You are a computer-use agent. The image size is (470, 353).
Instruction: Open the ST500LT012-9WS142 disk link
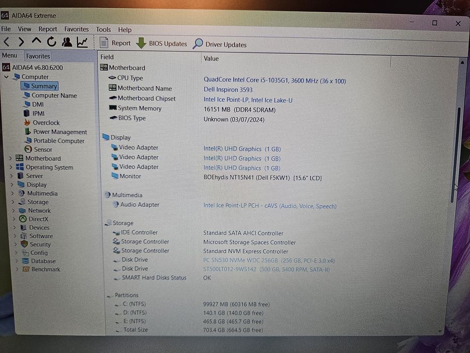pyautogui.click(x=266, y=269)
